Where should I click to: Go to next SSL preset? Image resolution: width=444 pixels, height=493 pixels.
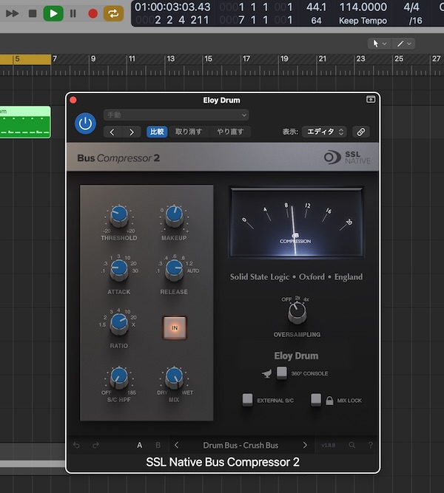[x=305, y=445]
